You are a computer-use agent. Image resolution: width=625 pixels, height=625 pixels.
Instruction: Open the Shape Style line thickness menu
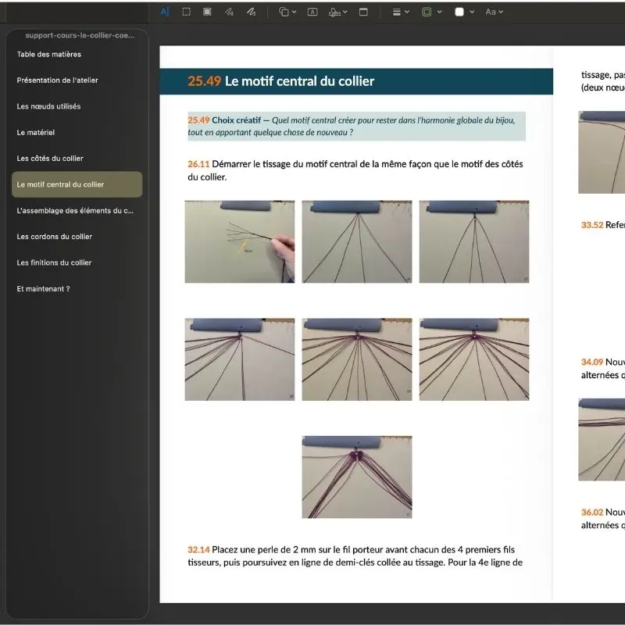[x=400, y=12]
